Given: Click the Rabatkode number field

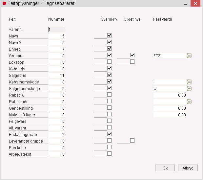Looking at the screenshot, I should pos(56,102).
